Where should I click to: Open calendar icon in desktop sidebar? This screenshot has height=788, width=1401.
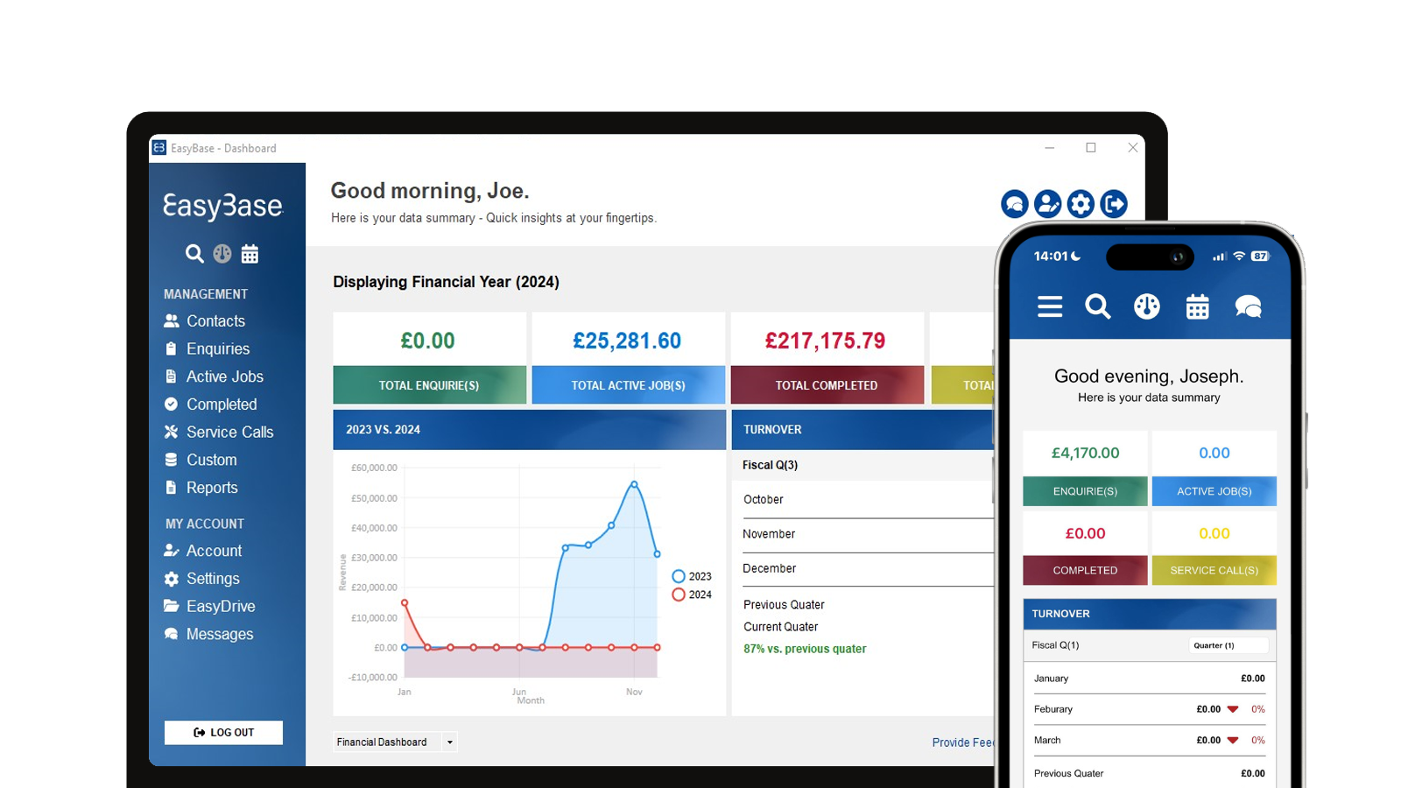250,254
